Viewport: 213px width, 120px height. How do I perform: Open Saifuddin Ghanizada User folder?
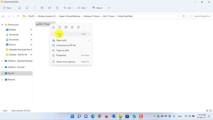[x=20, y=50]
